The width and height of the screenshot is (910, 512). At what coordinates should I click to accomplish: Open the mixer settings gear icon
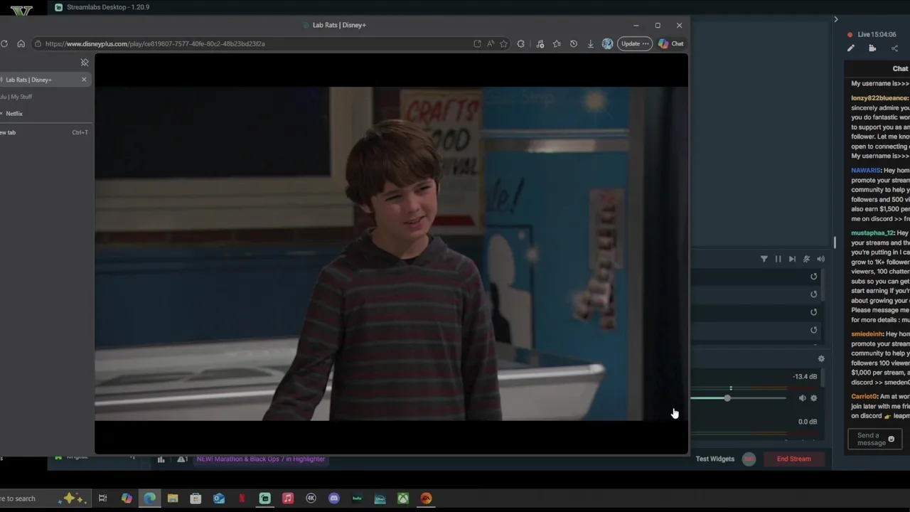click(x=821, y=358)
